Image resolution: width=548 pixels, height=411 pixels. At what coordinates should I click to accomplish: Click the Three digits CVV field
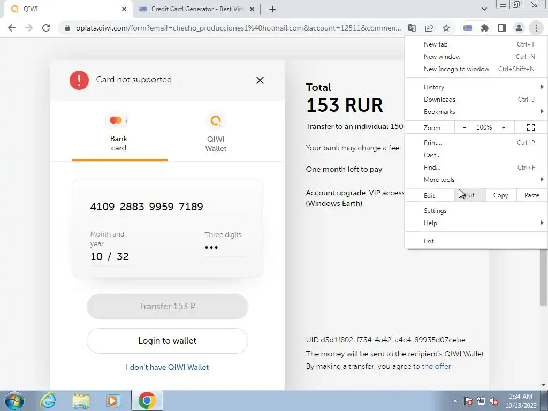(224, 247)
